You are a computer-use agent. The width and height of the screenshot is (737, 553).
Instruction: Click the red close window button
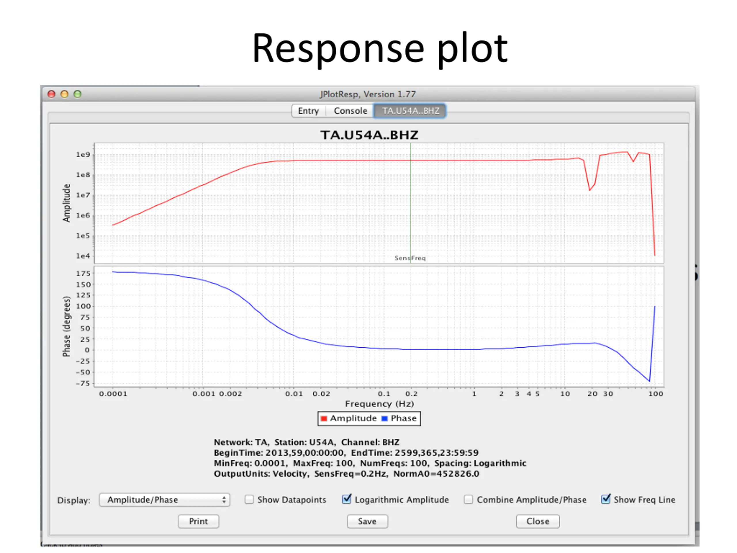coord(51,94)
